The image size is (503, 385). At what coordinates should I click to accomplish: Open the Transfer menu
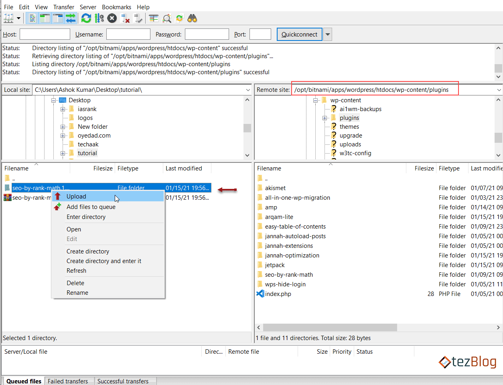click(x=64, y=7)
